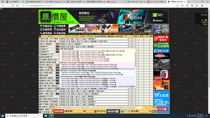Click row 3 magnifier search icon
Viewport: 210px width, 118px height.
click(x=131, y=44)
